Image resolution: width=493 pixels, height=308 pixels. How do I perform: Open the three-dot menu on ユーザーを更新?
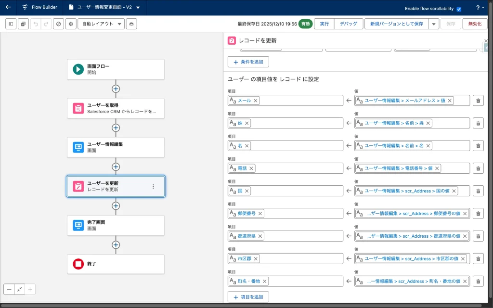[x=154, y=186]
